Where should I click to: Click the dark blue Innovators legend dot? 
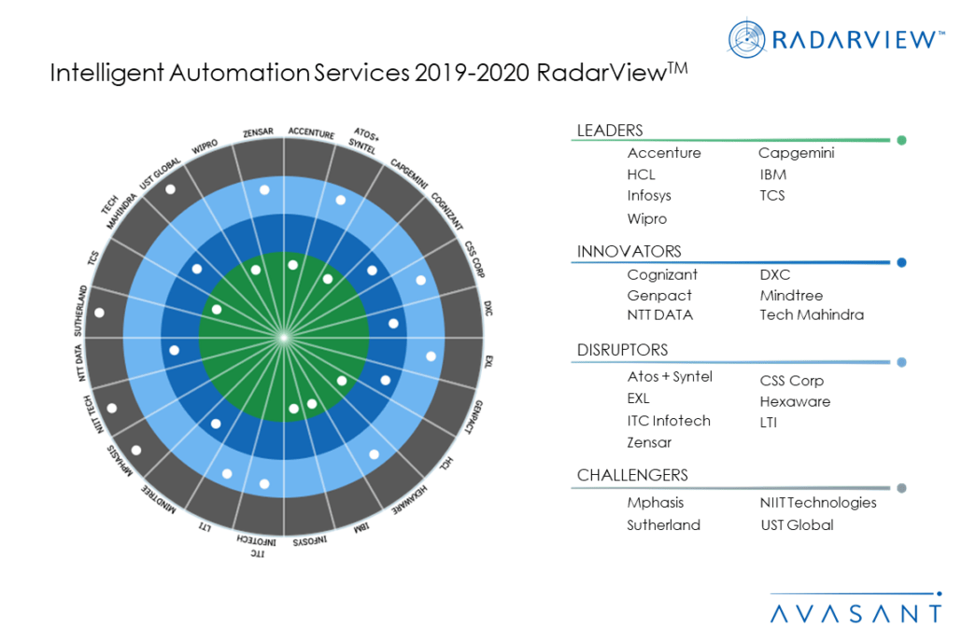click(x=901, y=262)
